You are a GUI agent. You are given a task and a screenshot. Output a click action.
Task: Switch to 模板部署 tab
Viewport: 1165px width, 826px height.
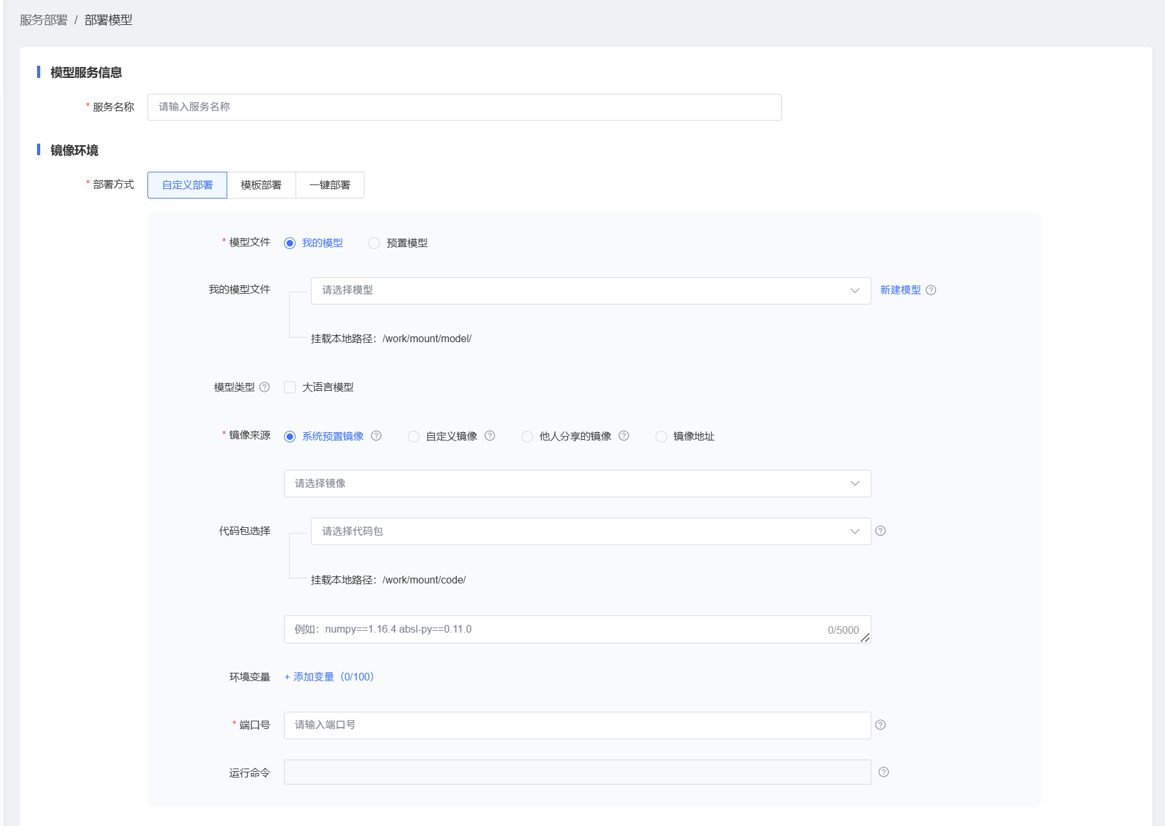261,185
